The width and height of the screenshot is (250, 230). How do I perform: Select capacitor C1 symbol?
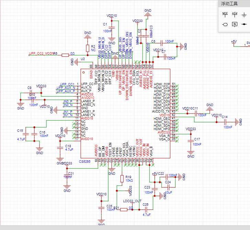pos(112,28)
